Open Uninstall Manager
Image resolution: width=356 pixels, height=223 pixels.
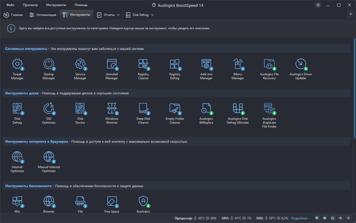pos(112,69)
